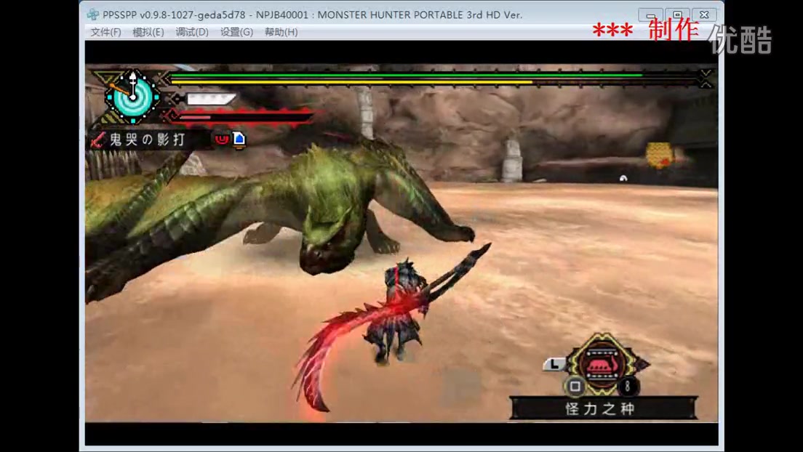This screenshot has height=452, width=803.
Task: Maximize the PPSSPP window
Action: (x=677, y=15)
